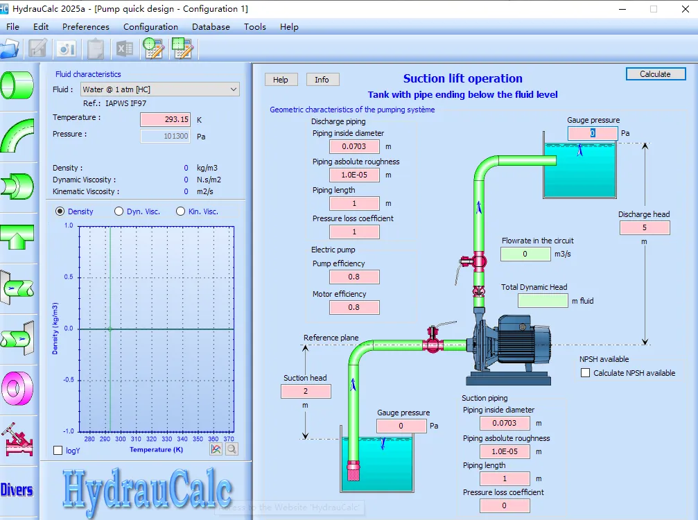Viewport: 698px width, 520px height.
Task: Click the Info button
Action: [322, 79]
